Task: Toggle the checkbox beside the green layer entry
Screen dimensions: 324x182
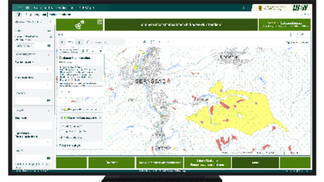Action: click(62, 118)
